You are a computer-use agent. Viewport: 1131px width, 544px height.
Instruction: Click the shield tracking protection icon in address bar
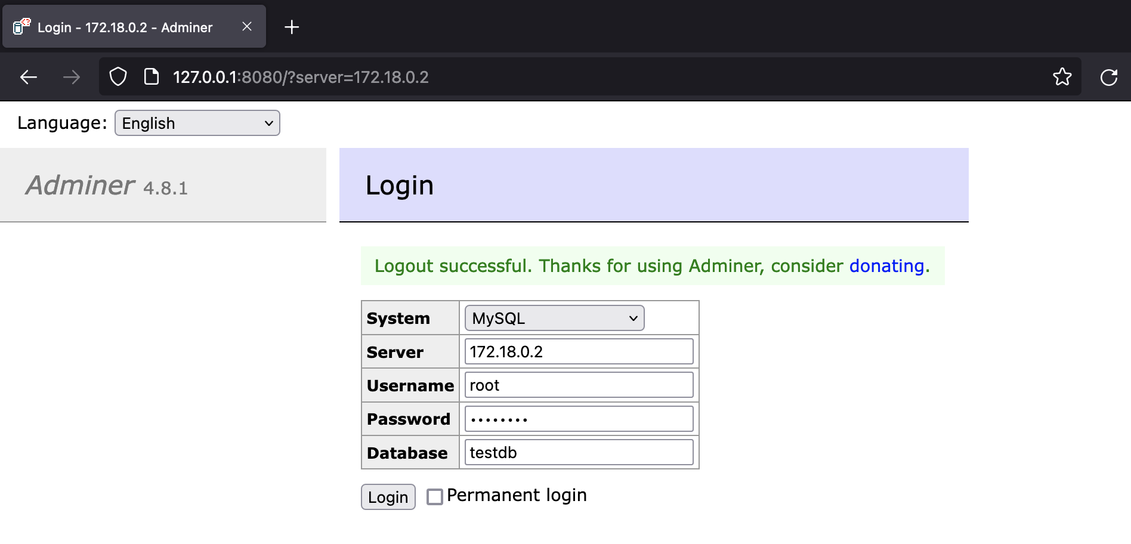(x=118, y=76)
